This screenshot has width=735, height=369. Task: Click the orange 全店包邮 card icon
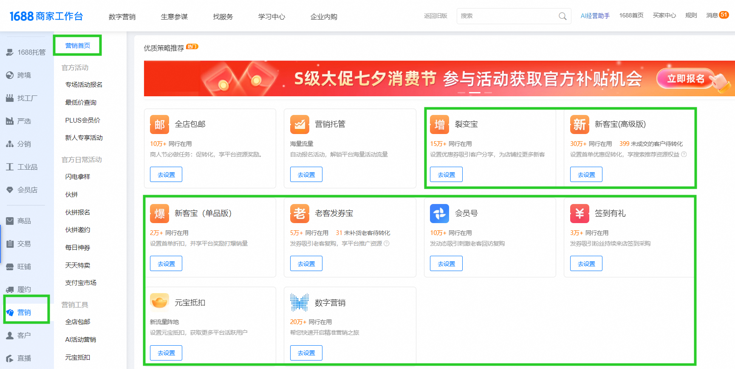click(x=159, y=124)
